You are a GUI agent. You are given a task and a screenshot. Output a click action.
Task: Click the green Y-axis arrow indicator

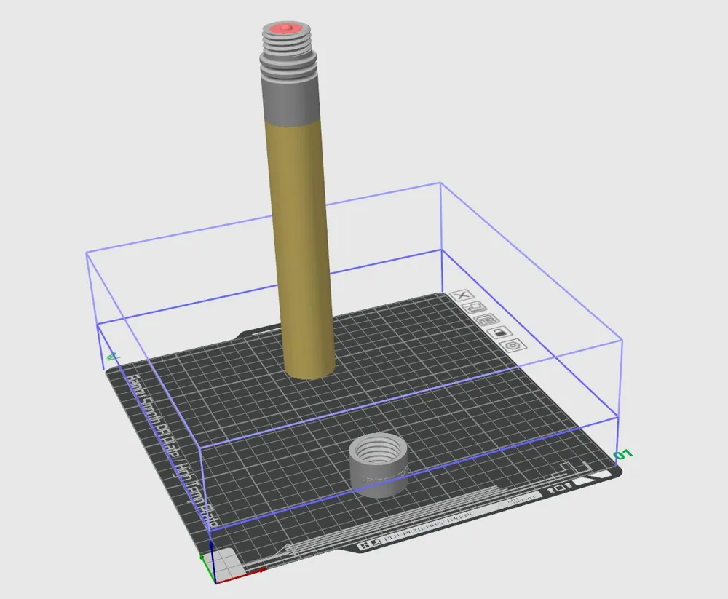coord(202,557)
